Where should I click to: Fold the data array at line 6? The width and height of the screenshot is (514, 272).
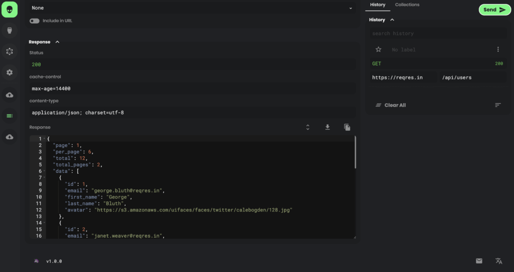pyautogui.click(x=44, y=171)
